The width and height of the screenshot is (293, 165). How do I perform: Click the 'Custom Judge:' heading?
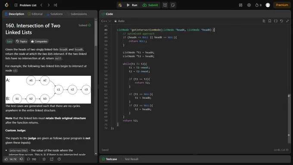[x=16, y=131]
